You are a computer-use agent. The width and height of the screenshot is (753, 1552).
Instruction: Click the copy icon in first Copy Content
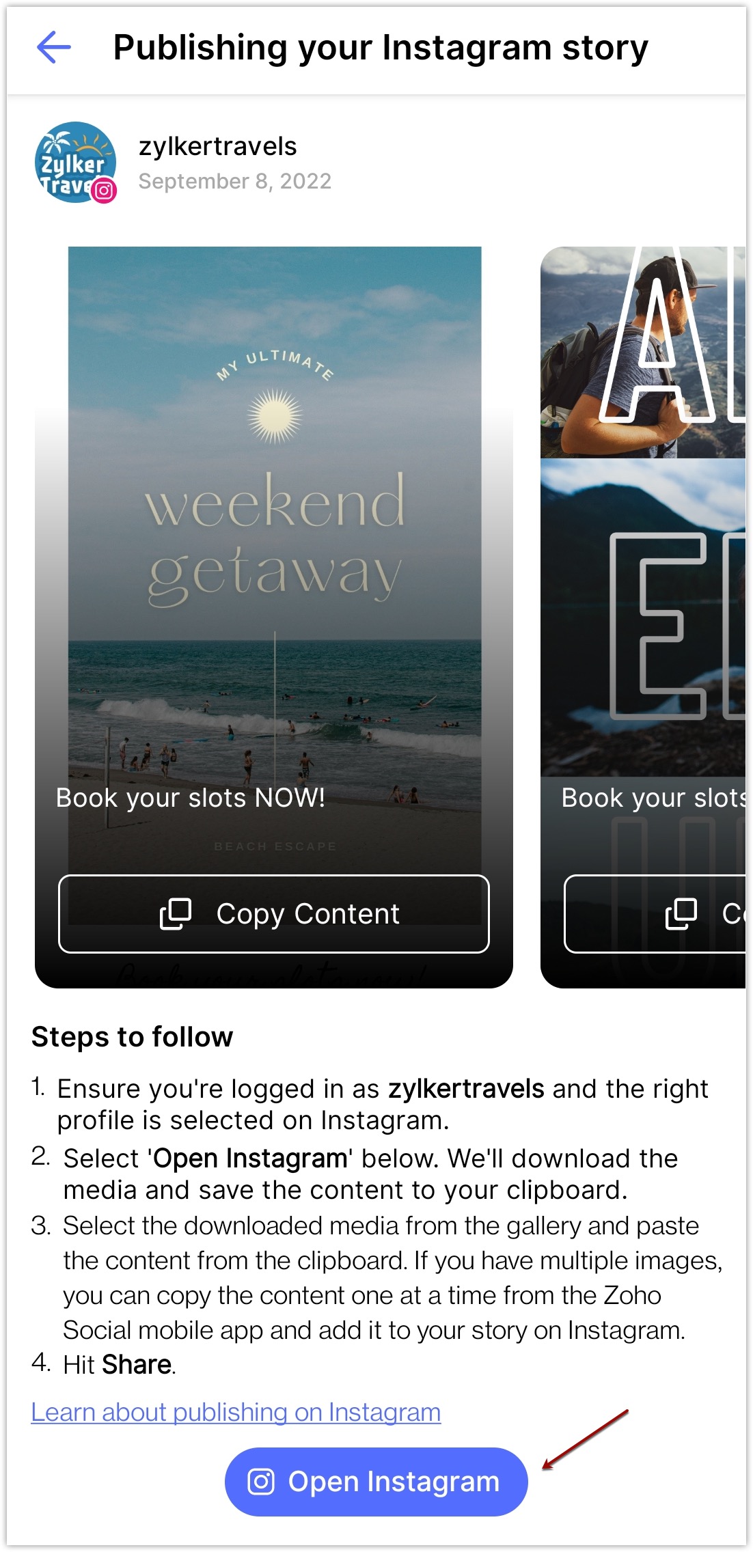176,914
